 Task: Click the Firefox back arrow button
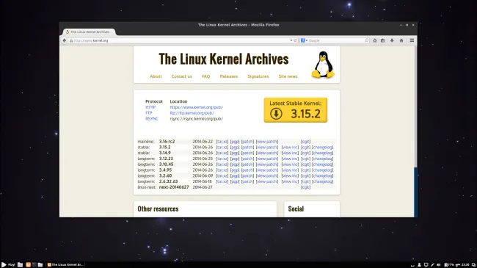click(x=64, y=40)
